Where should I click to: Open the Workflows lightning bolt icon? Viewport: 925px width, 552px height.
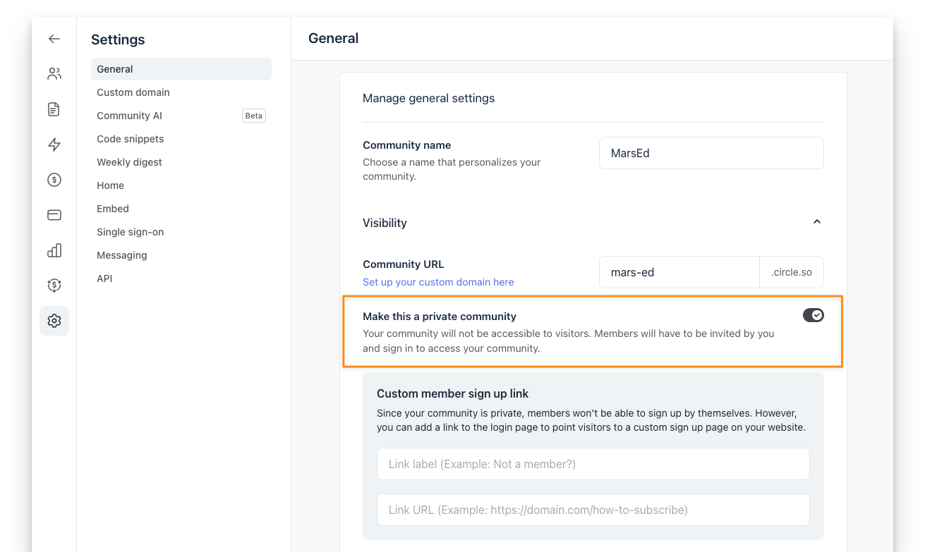(x=54, y=145)
